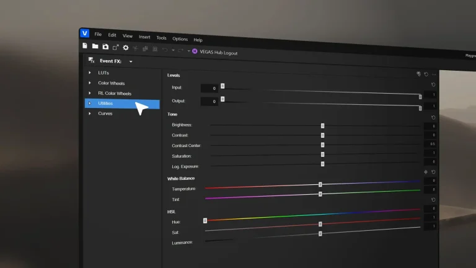Click the bypass icon left of the header reset icon

click(418, 74)
